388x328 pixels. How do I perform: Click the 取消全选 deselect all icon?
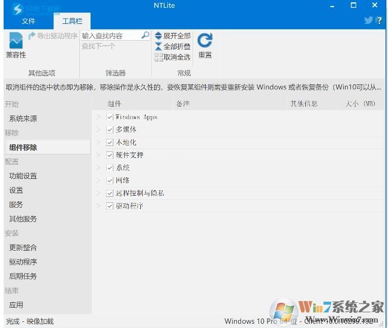(x=158, y=57)
